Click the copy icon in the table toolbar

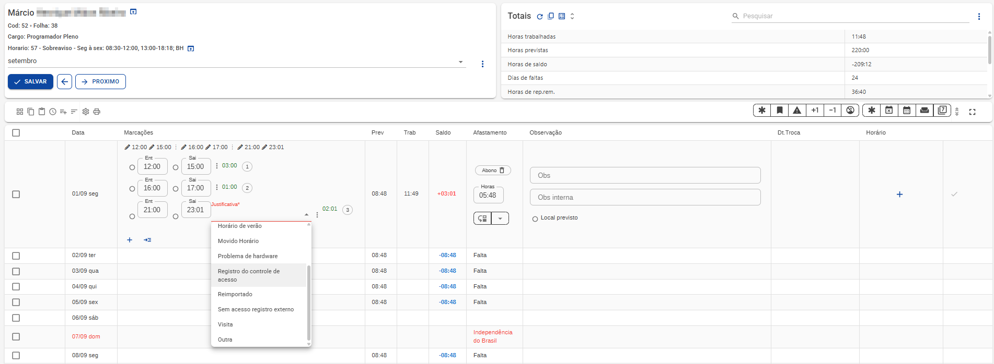click(x=31, y=112)
